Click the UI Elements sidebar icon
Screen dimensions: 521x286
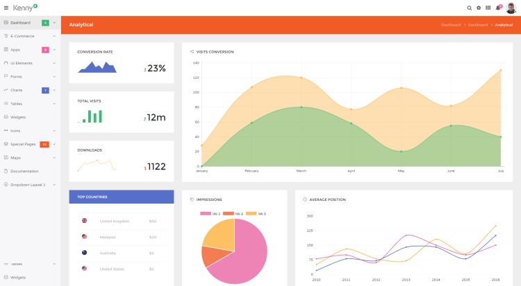(x=6, y=63)
